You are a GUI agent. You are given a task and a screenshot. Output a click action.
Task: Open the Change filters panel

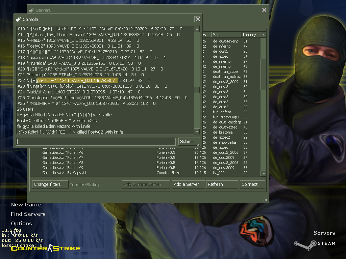pyautogui.click(x=50, y=184)
